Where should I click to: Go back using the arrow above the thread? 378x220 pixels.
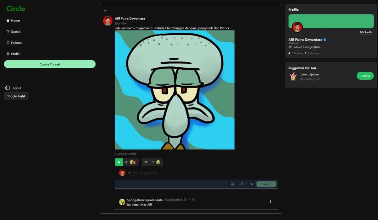tap(105, 10)
